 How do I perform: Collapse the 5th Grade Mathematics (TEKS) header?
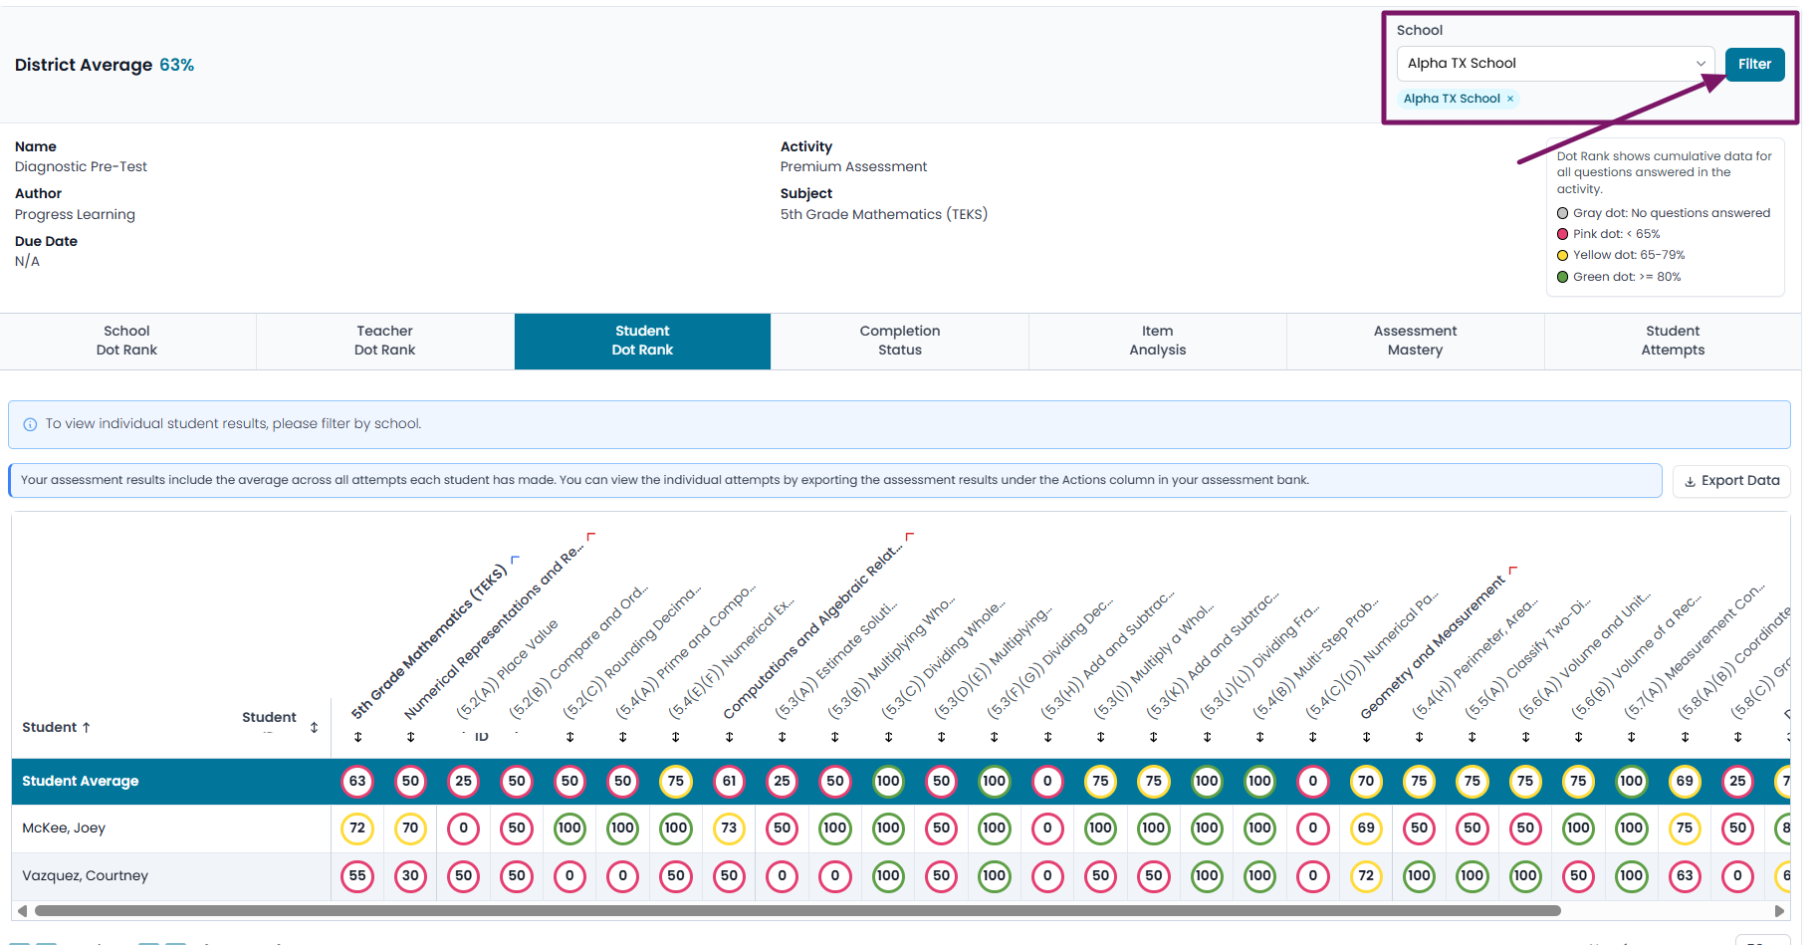515,560
